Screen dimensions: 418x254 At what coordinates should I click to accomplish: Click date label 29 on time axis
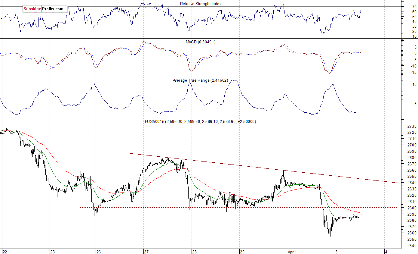tap(242, 251)
